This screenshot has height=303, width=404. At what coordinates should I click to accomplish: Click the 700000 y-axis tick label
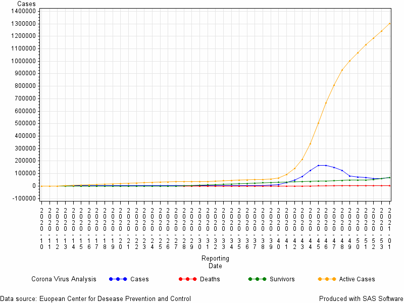(25, 98)
